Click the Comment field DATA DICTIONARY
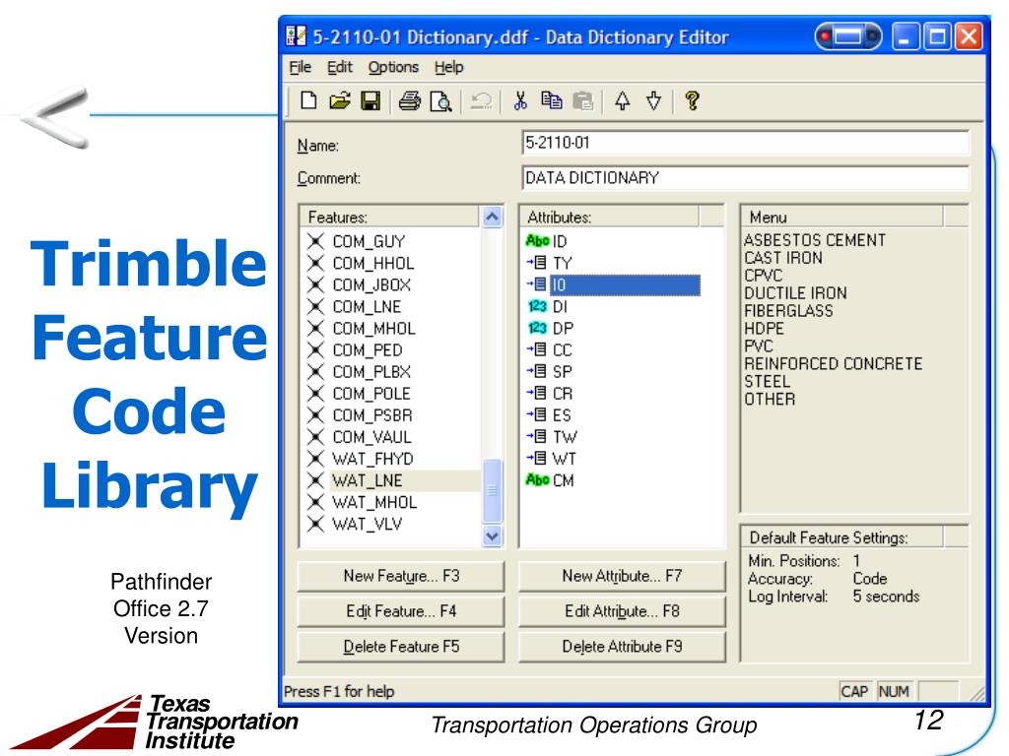The image size is (1009, 756). click(x=745, y=178)
